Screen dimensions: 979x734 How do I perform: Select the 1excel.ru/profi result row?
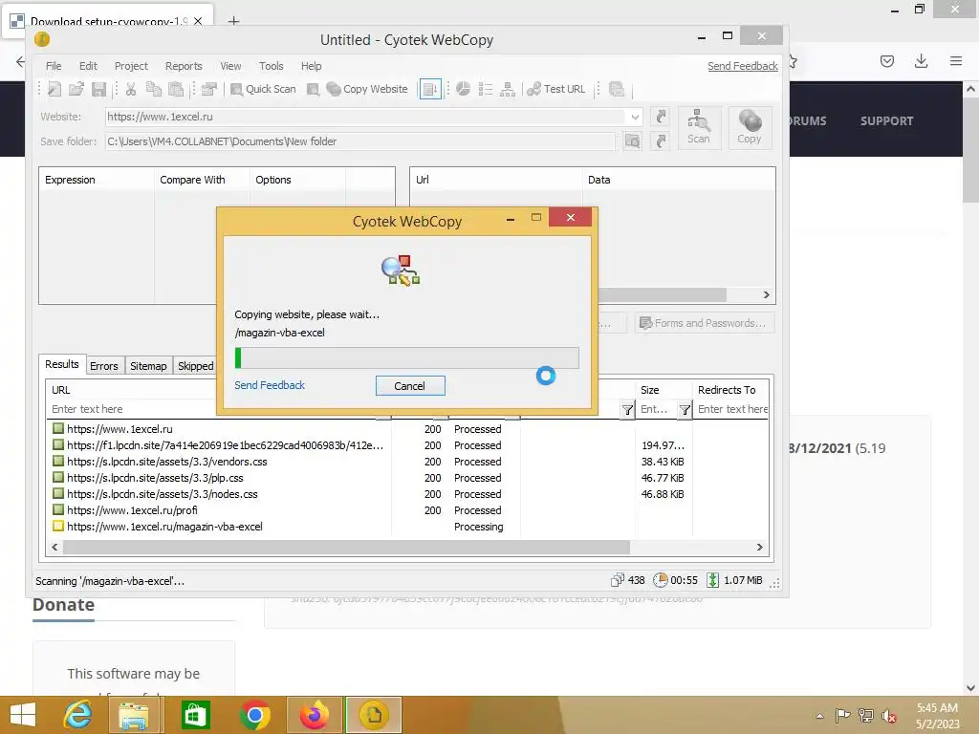coord(407,510)
